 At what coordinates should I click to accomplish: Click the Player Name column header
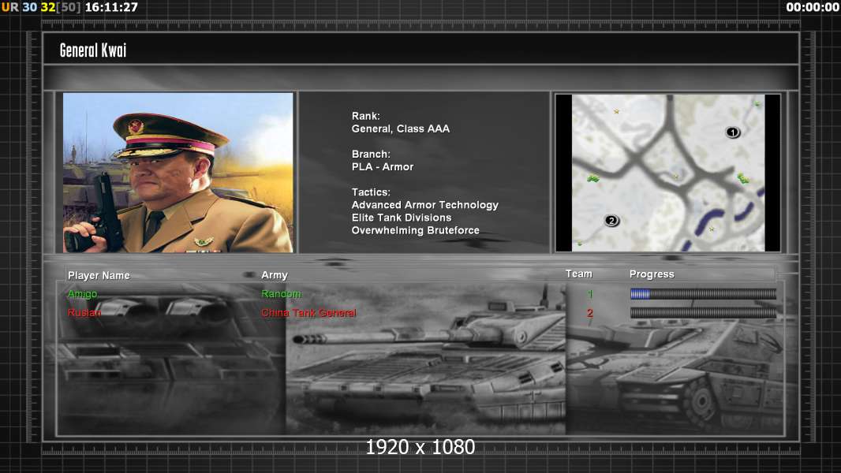point(99,275)
